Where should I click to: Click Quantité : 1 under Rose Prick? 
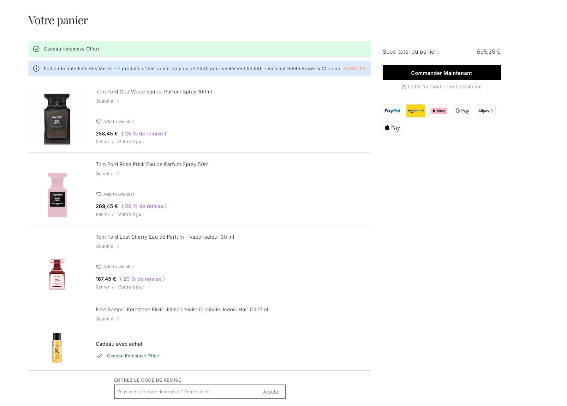tap(107, 174)
